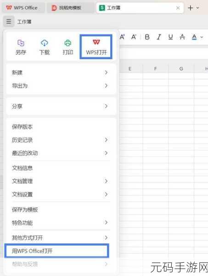This screenshot has width=208, height=276.
Task: Close the 工作簿 tab
Action: click(x=178, y=8)
